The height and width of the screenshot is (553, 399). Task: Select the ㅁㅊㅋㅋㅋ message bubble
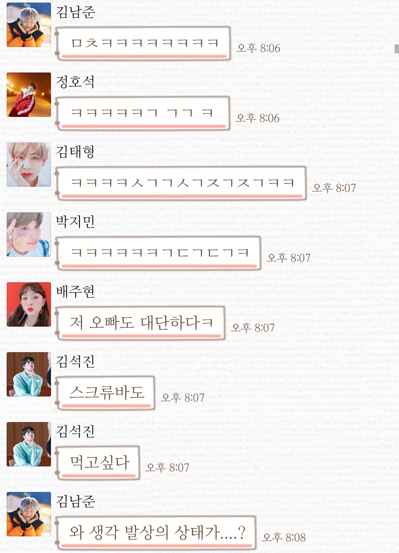(143, 43)
